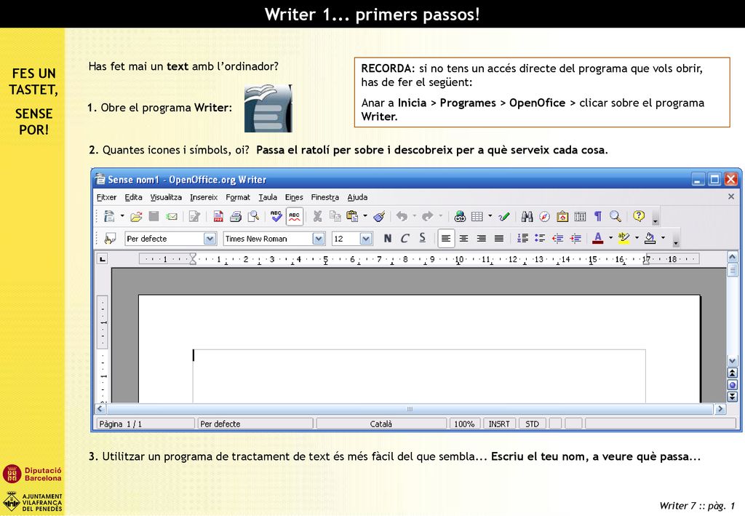
Task: Toggle numbered list
Action: point(522,239)
